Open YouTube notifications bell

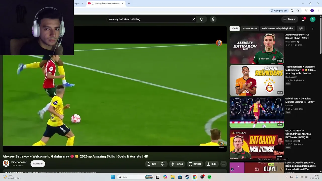[x=303, y=19]
